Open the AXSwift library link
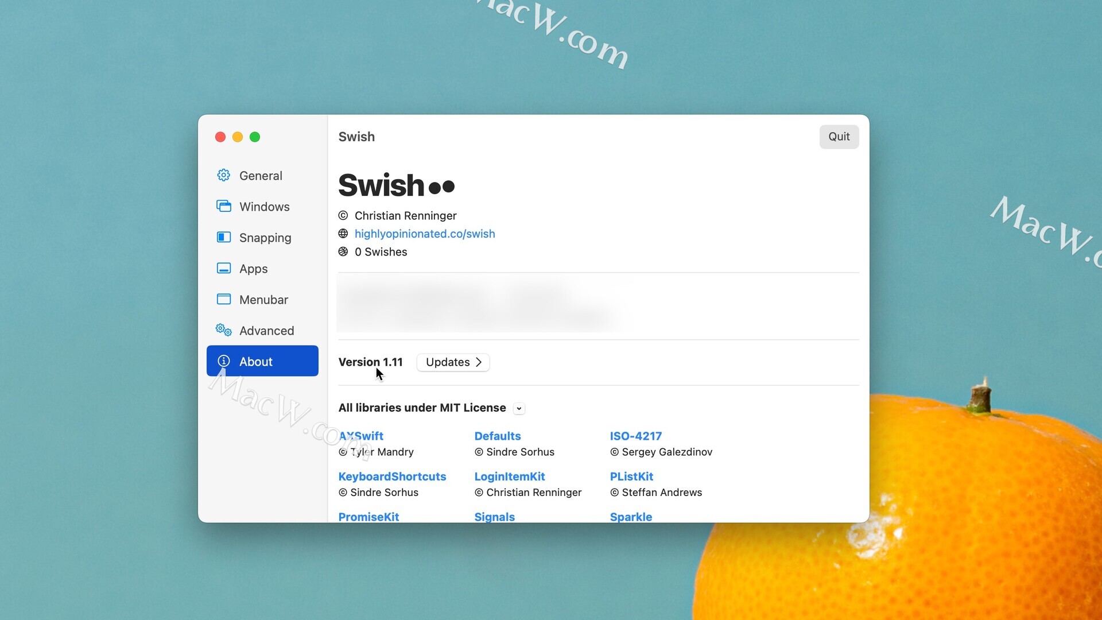This screenshot has height=620, width=1102. pos(361,436)
